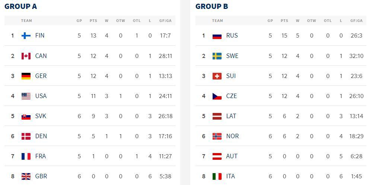Open the SVK team link
The width and height of the screenshot is (369, 185).
coord(41,116)
